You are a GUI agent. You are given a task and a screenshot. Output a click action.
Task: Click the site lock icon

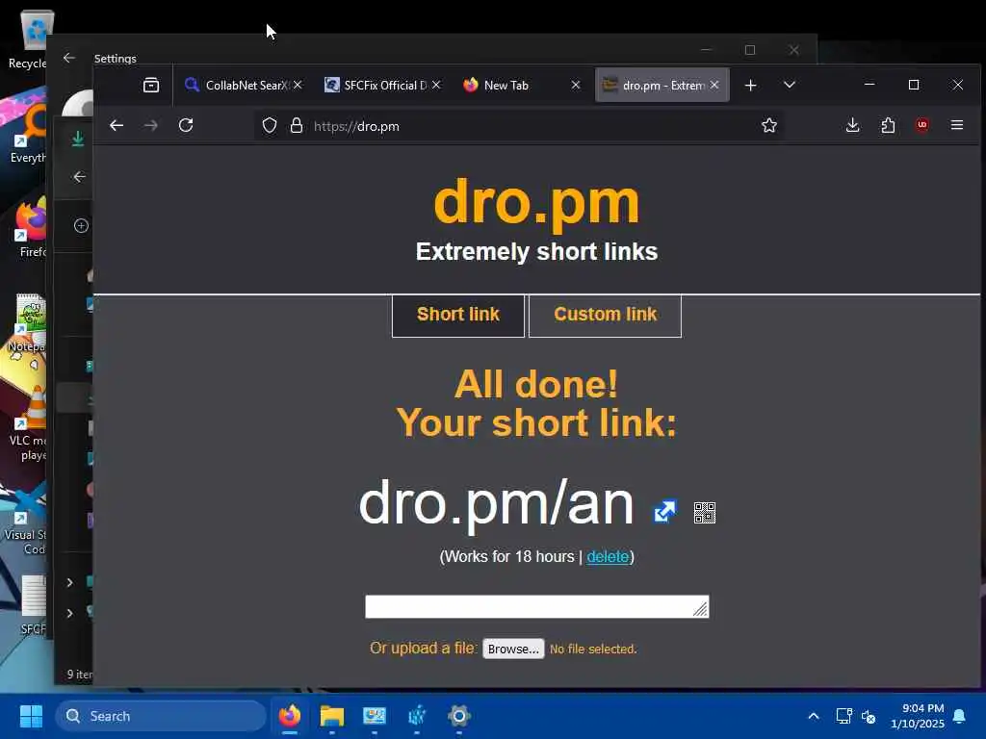click(x=297, y=126)
